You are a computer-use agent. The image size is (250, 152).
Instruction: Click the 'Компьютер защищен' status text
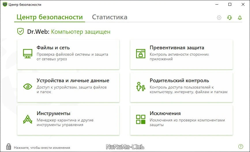click(81, 32)
